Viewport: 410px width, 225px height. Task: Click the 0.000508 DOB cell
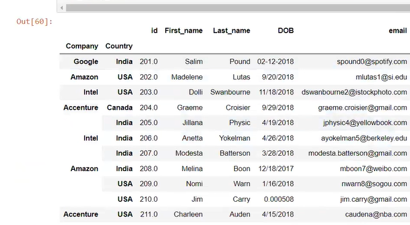tap(278, 199)
